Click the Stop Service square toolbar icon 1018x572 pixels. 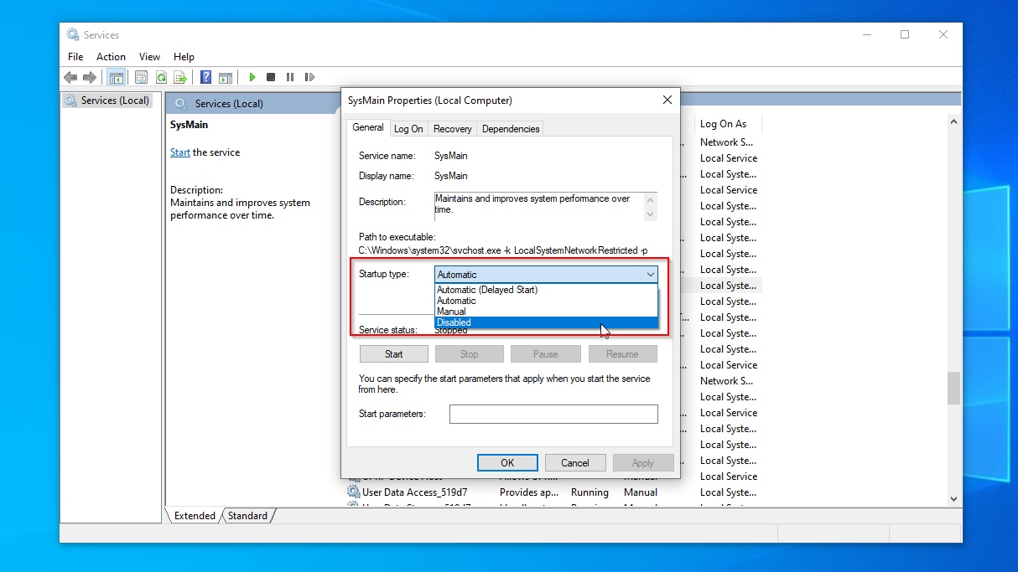click(271, 77)
